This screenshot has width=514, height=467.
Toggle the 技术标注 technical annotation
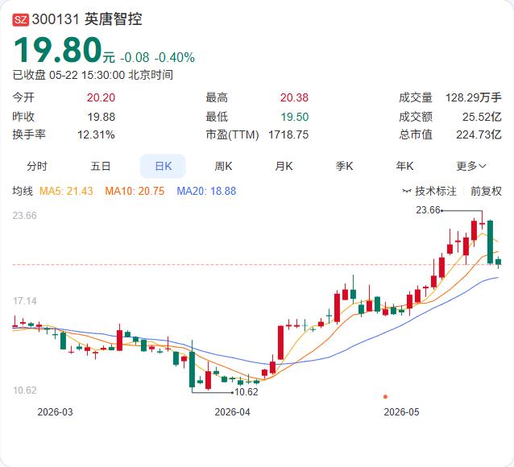(x=429, y=191)
